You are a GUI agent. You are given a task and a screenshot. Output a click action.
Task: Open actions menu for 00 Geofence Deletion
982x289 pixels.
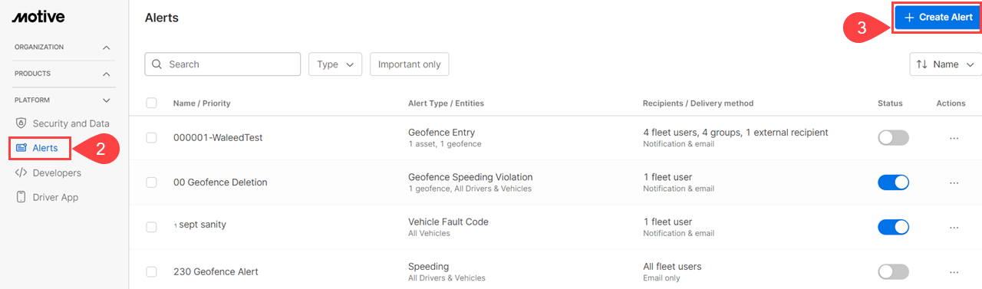tap(954, 182)
